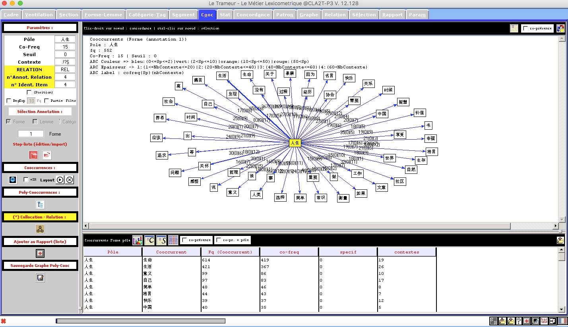
Task: Save the poly-cooc graph with notepad icon
Action: (x=40, y=278)
